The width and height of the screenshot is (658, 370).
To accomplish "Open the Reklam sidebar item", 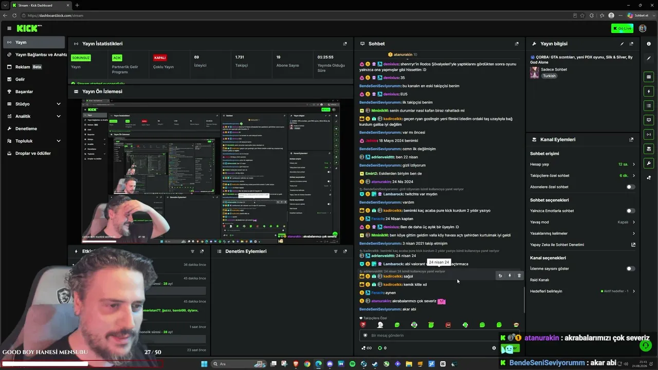I will [34, 67].
